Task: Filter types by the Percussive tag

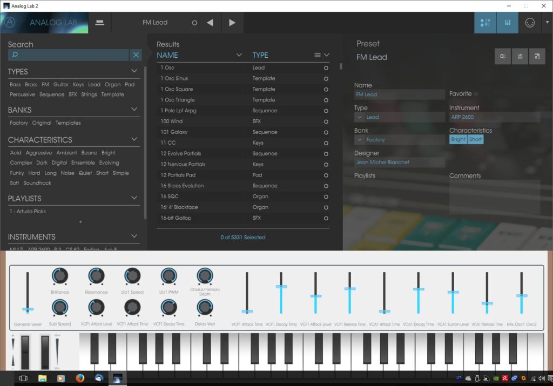Action: 23,94
